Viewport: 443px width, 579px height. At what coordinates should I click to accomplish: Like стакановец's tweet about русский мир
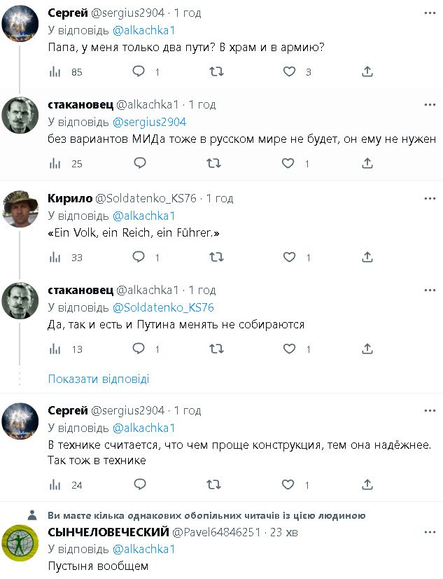(x=288, y=163)
